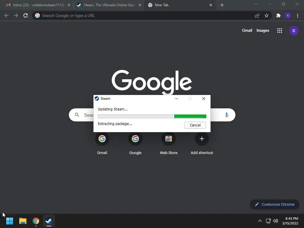Click the Google search box

coord(152,115)
